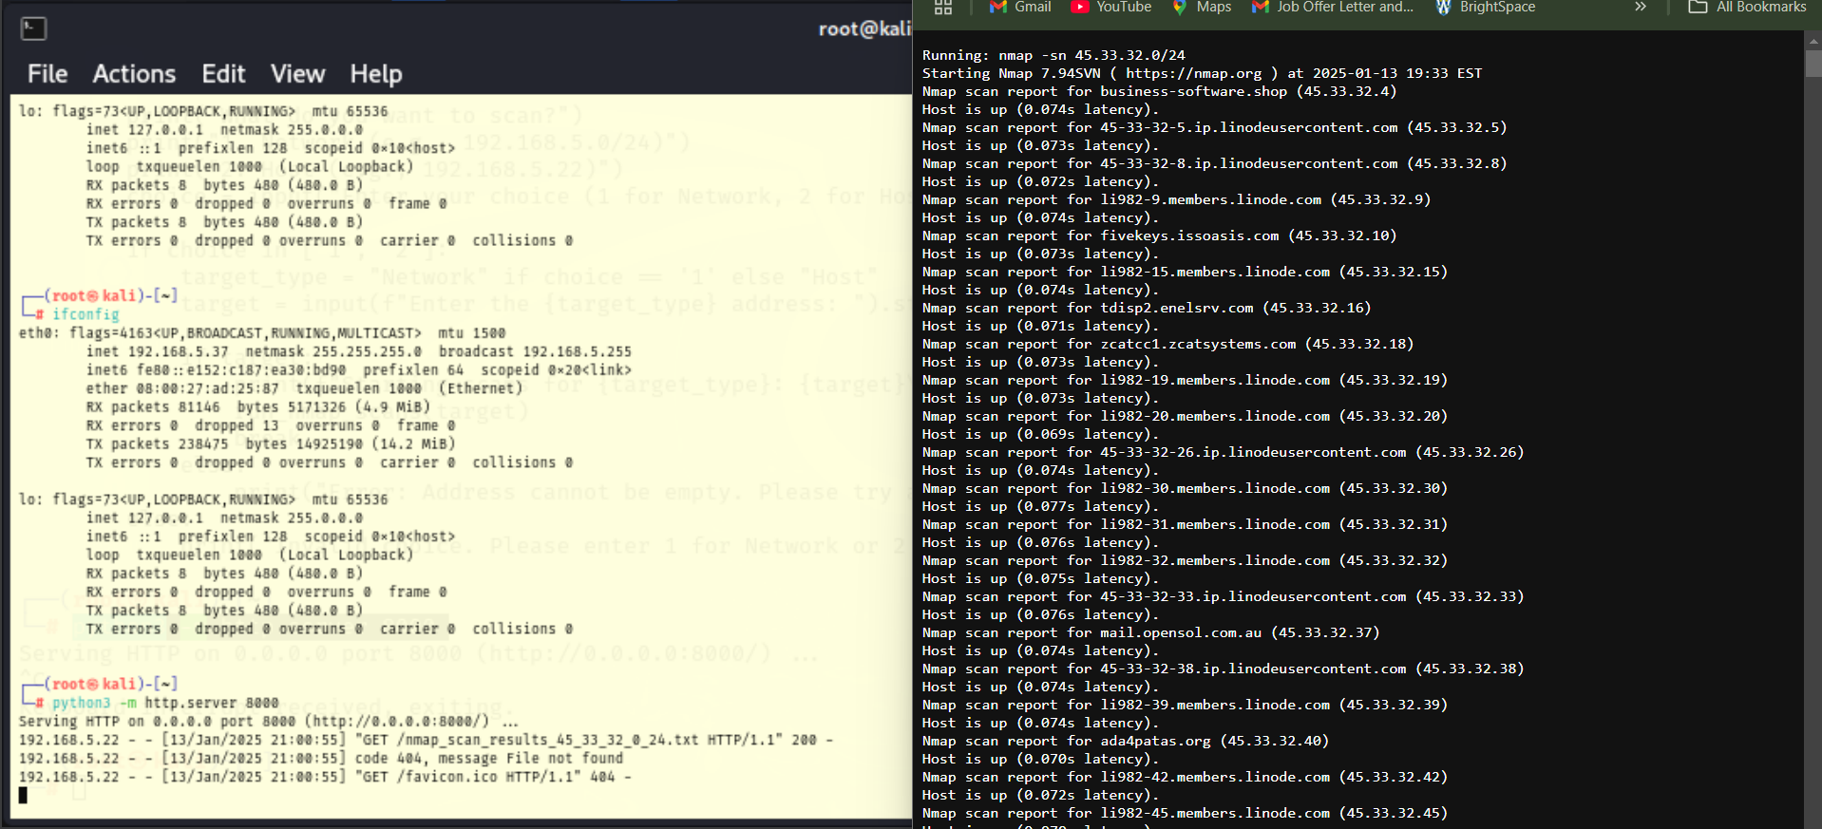Click the li982-45.members.linode.com line
The image size is (1822, 829).
[1185, 813]
